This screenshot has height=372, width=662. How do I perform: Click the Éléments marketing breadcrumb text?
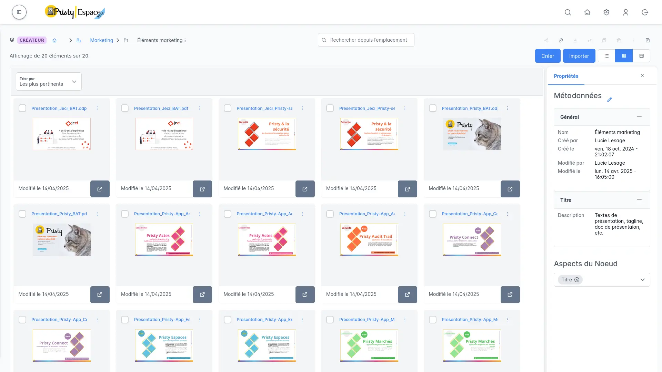point(160,40)
